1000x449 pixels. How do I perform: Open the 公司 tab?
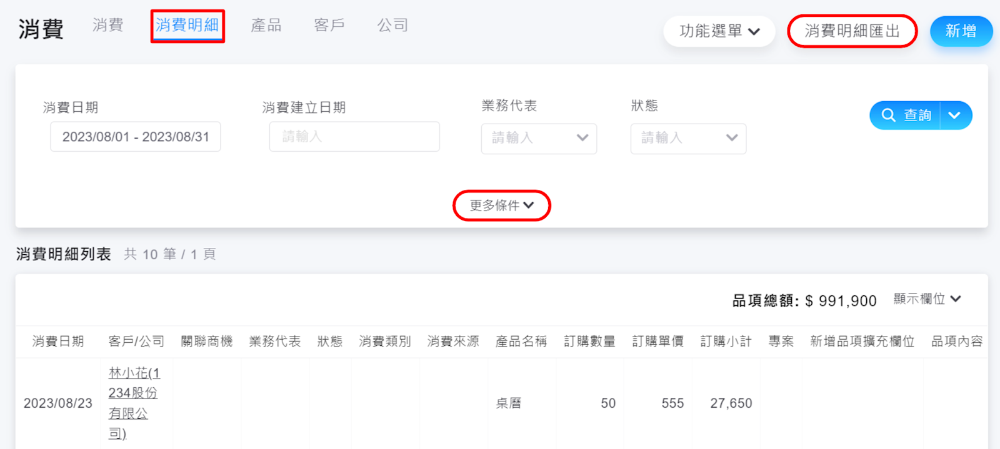click(x=392, y=26)
